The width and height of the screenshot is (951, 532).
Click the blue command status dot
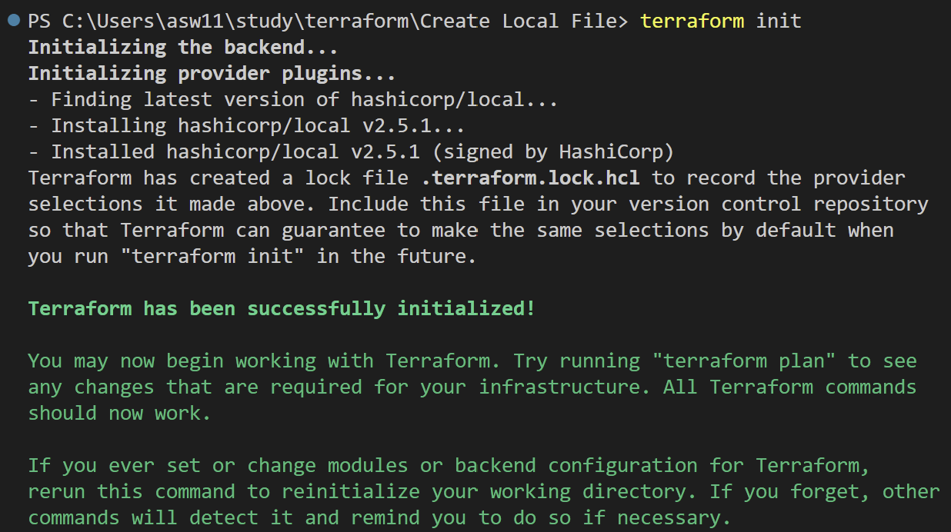13,21
